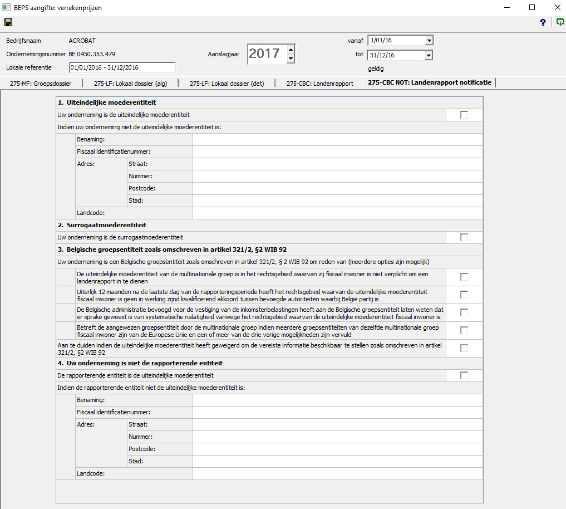Click the vanaf date text 1/01/16
This screenshot has height=509, width=566.
381,41
